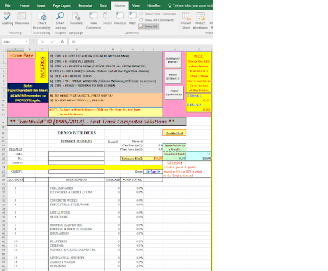Click the X Check 1 label
Viewport: 328px width, 271px height.
[x=194, y=95]
